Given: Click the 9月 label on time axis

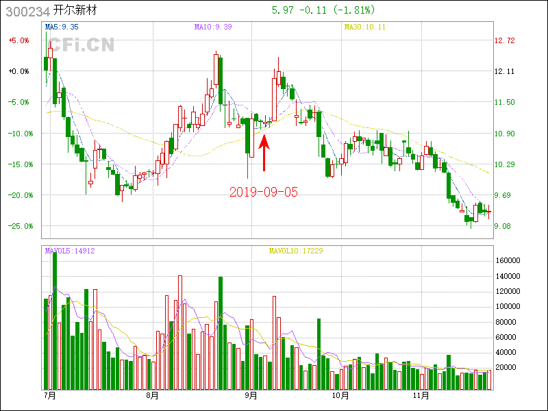Looking at the screenshot, I should tap(251, 395).
